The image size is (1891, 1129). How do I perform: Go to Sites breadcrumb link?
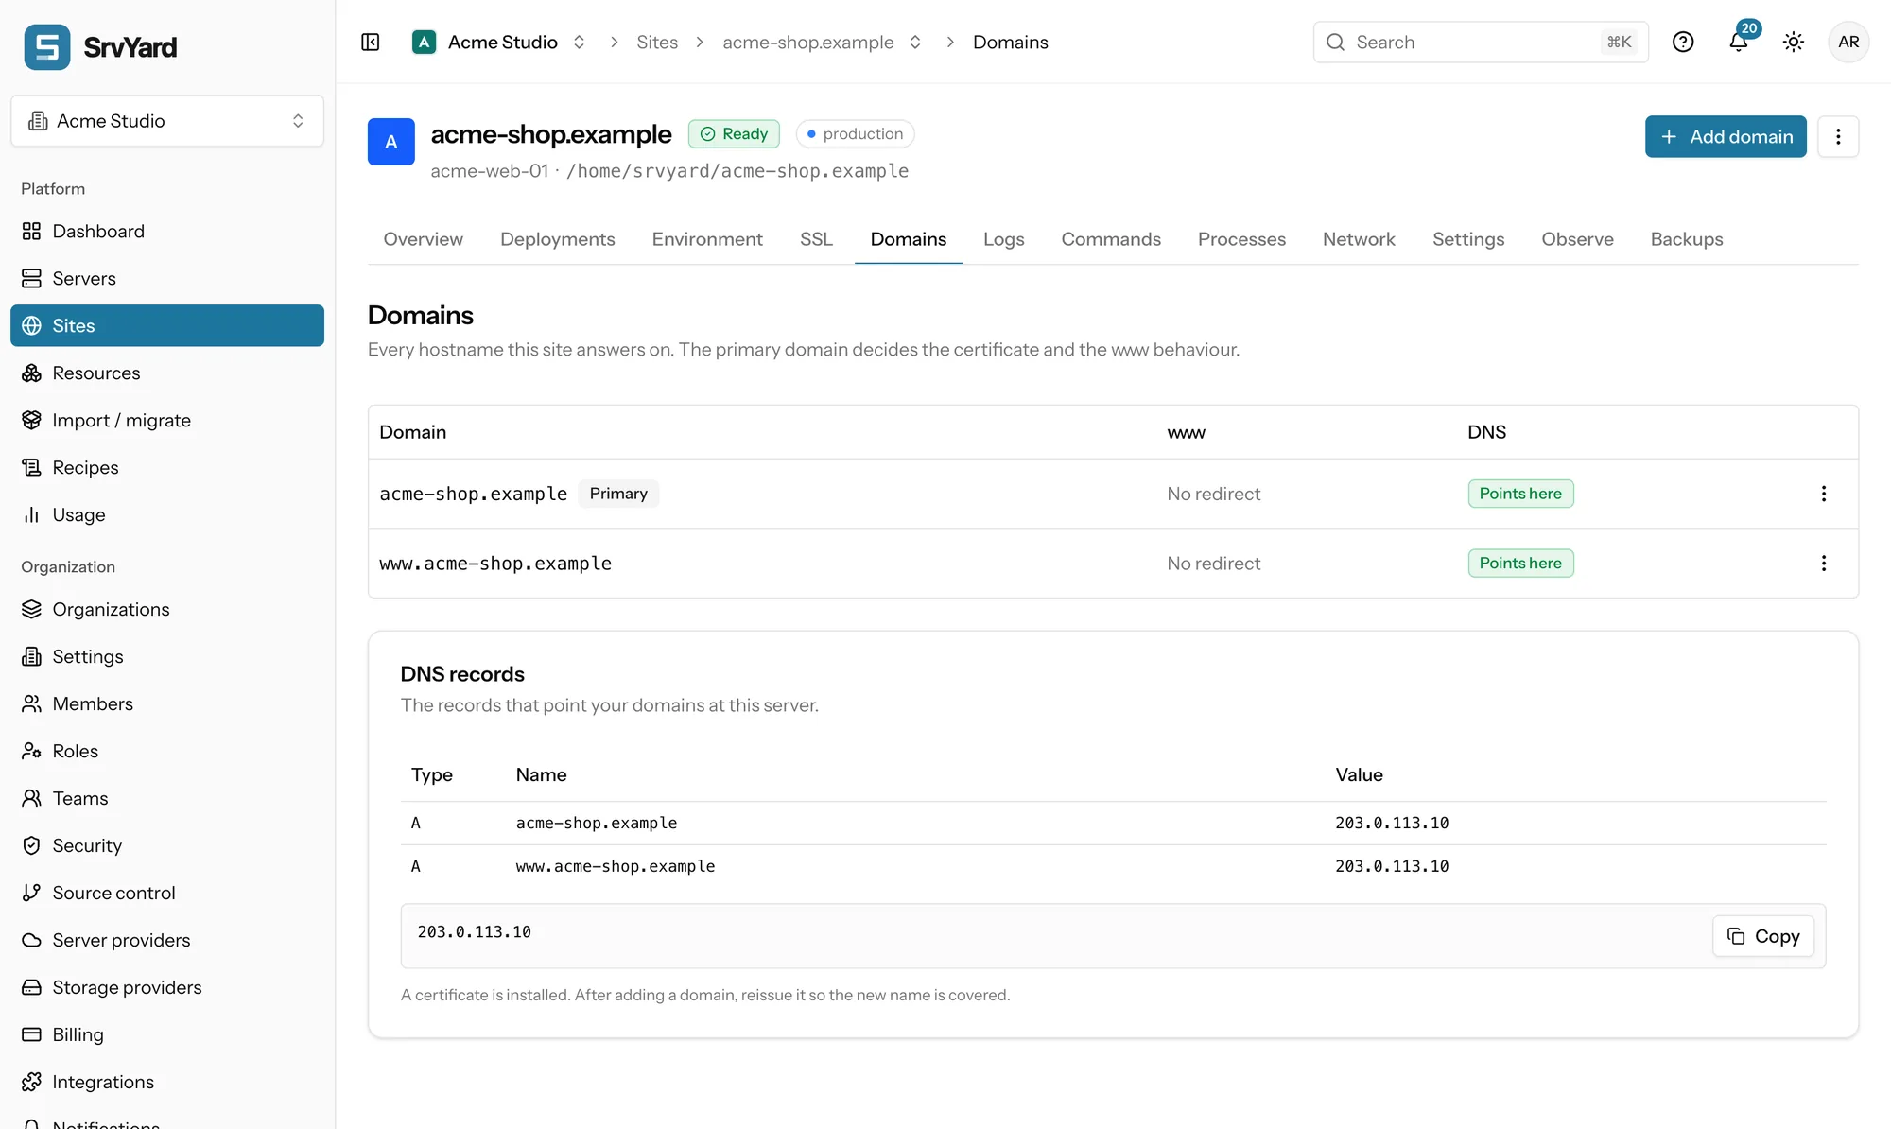[x=657, y=43]
